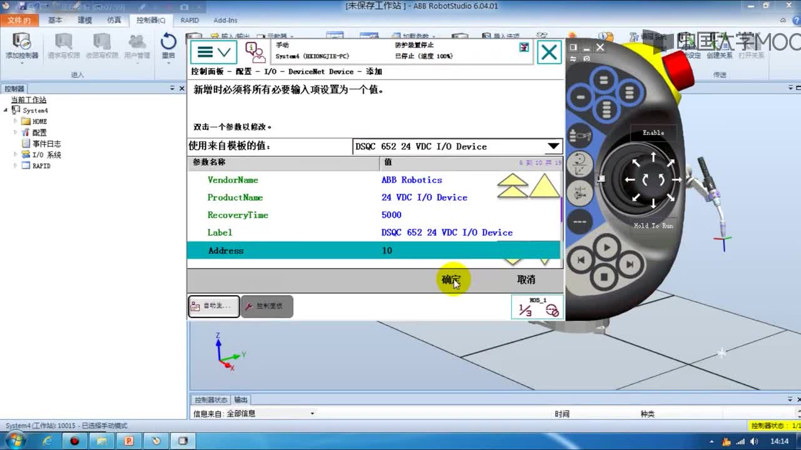Open the FlexPendant main menu button

(213, 52)
